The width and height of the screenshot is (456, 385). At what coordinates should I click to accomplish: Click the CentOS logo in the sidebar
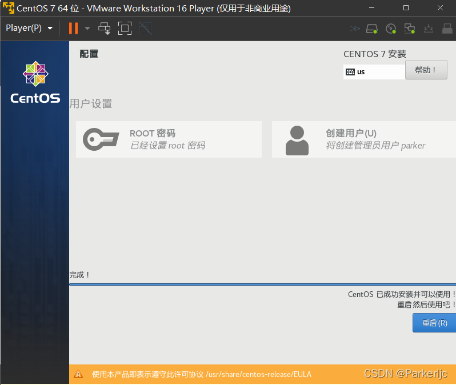35,82
